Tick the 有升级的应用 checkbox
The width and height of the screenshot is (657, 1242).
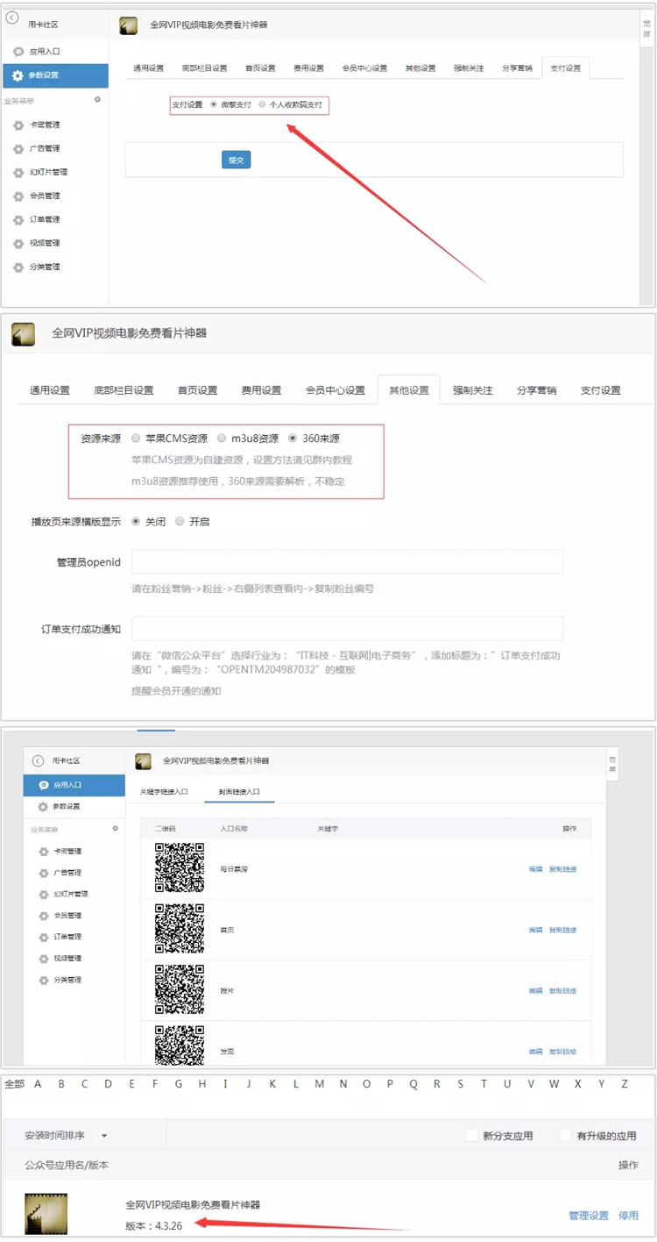[x=566, y=1135]
